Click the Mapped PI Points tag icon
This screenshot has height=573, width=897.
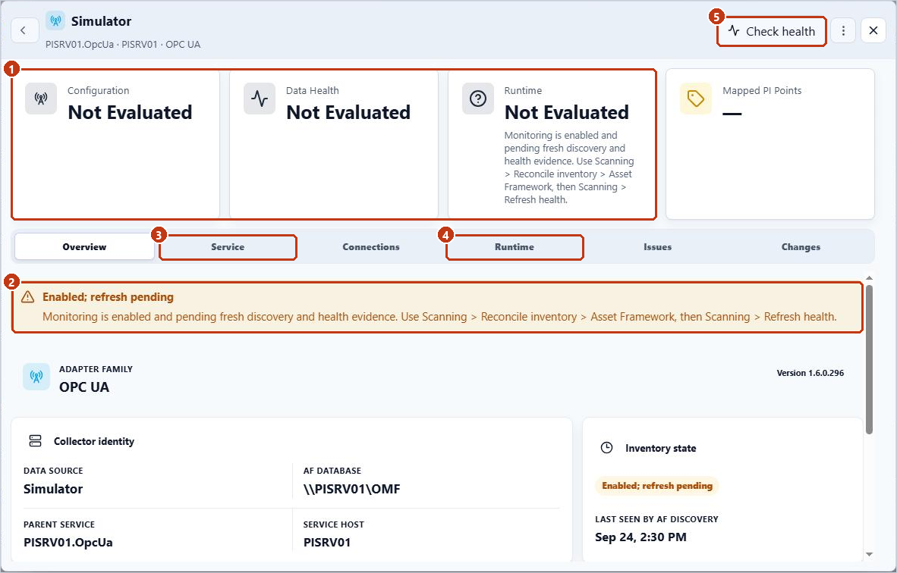coord(696,99)
